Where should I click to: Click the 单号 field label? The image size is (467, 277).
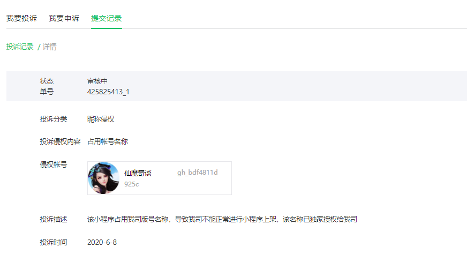coord(47,92)
